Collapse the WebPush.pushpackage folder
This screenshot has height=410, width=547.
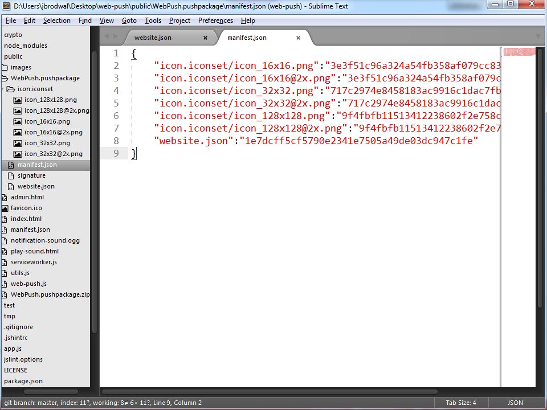(x=45, y=78)
